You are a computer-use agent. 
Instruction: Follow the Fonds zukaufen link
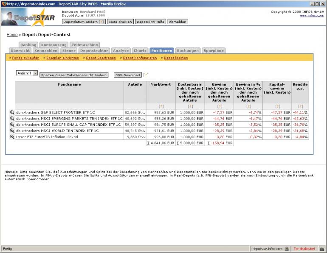click(25, 58)
